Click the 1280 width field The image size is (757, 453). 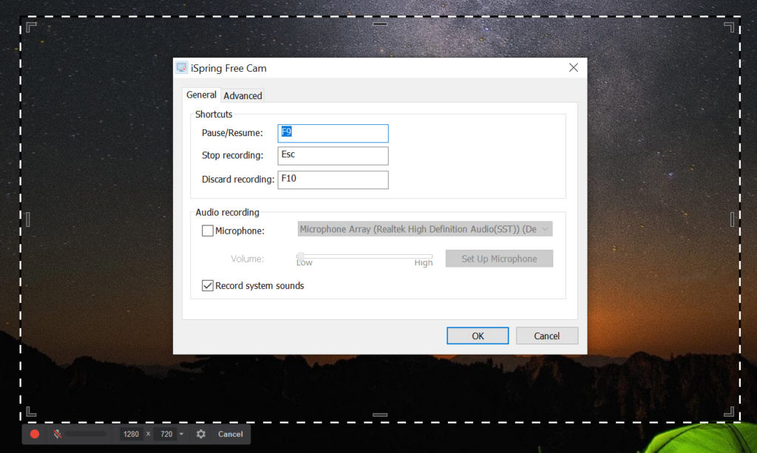(131, 434)
